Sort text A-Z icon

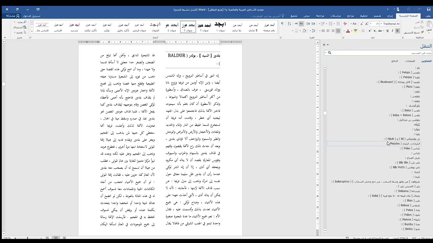tap(290, 24)
